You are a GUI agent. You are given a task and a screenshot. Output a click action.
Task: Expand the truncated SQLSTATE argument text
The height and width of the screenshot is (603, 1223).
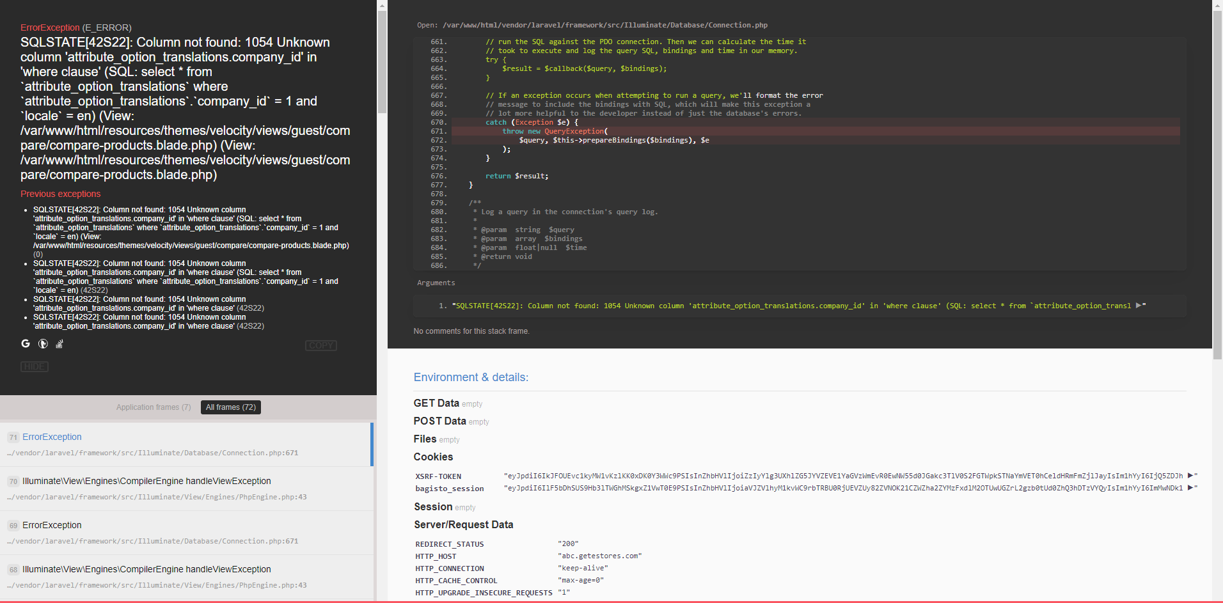[x=1139, y=306]
